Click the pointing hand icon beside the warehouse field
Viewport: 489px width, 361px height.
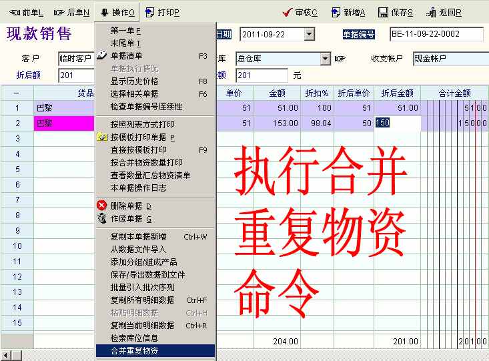coord(340,59)
